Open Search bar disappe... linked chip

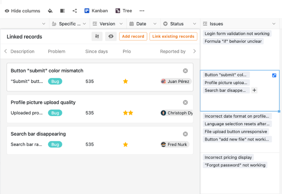click(x=226, y=90)
